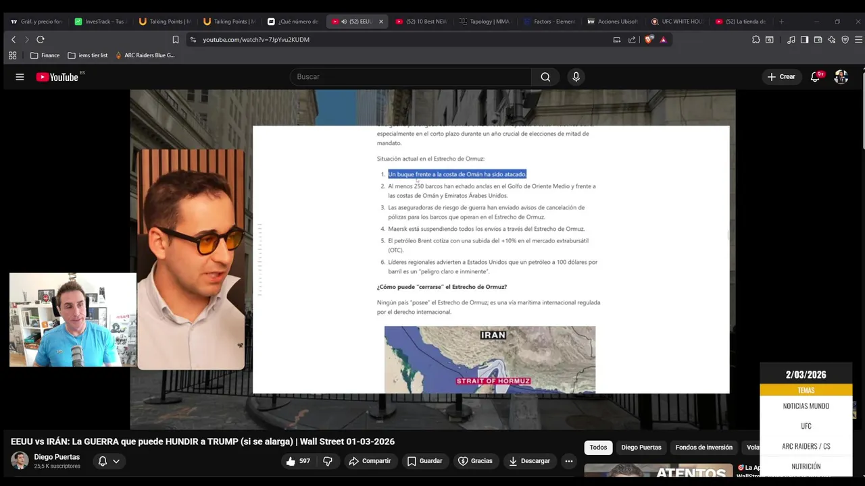
Task: Open Diego Puertas channel avatar
Action: 20,461
